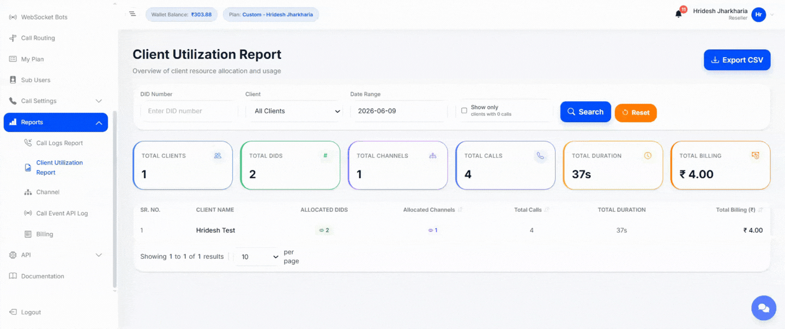Click the WebSocket Bots sidebar icon
The width and height of the screenshot is (785, 329).
(x=13, y=17)
